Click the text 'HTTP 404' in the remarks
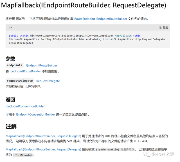The height and width of the screenshot is (162, 180). [141, 141]
